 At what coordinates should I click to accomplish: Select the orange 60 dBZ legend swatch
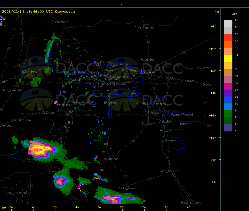tap(228, 45)
